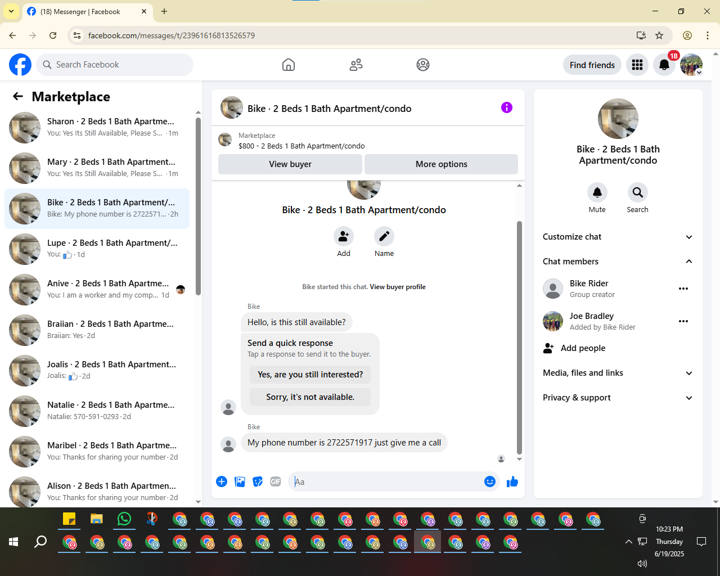
Task: Open account profile picture menu
Action: click(691, 65)
